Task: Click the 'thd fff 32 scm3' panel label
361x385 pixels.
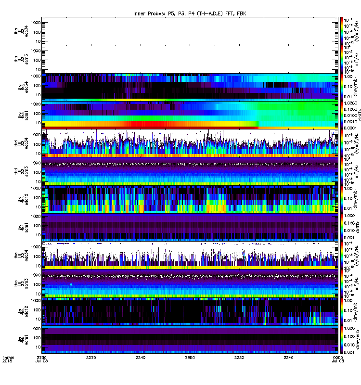Action: (21, 171)
